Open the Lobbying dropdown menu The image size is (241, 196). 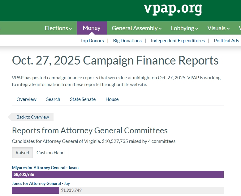(x=184, y=28)
